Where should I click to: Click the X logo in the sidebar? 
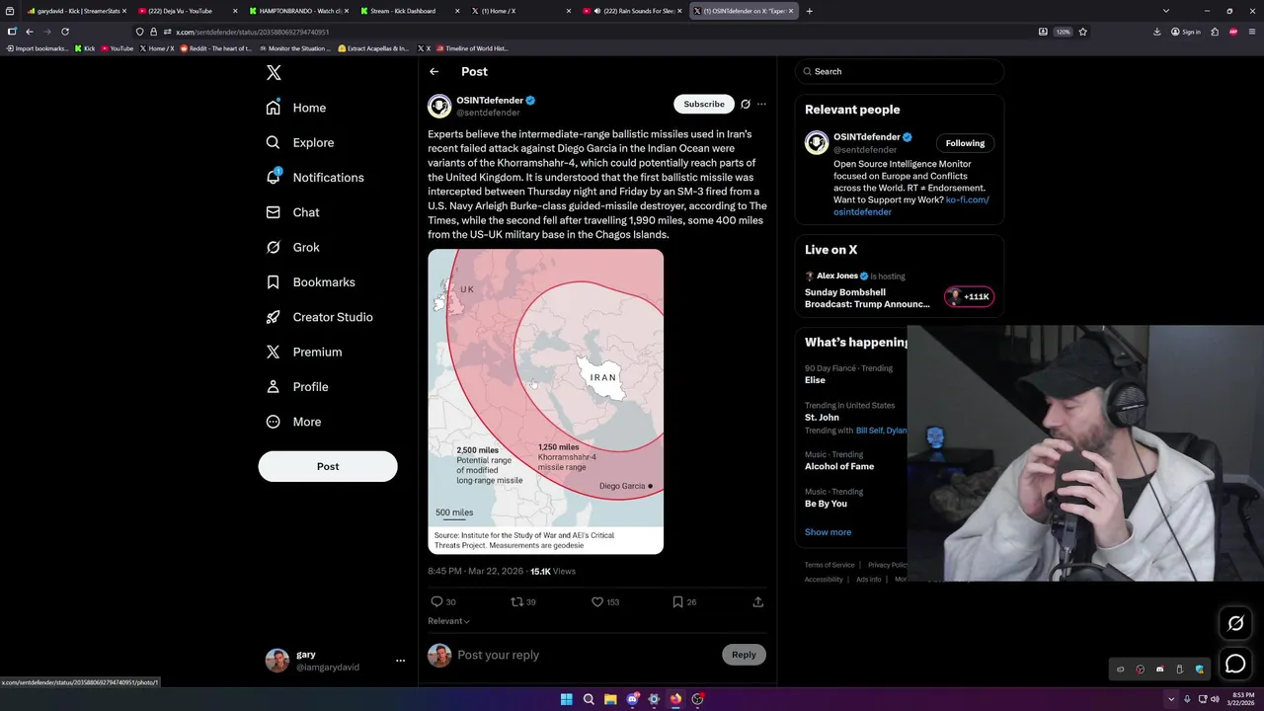click(274, 72)
